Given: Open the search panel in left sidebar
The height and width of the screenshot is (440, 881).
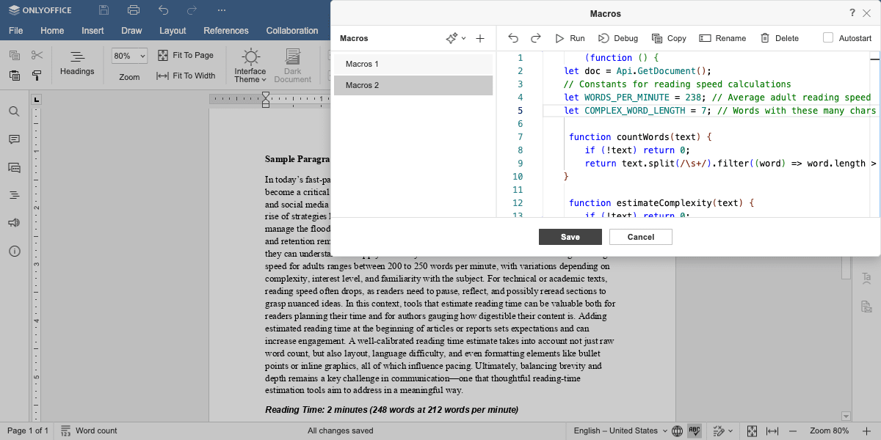Looking at the screenshot, I should pyautogui.click(x=14, y=111).
